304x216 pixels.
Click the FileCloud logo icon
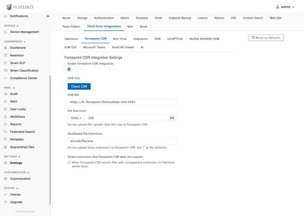coord(9,7)
